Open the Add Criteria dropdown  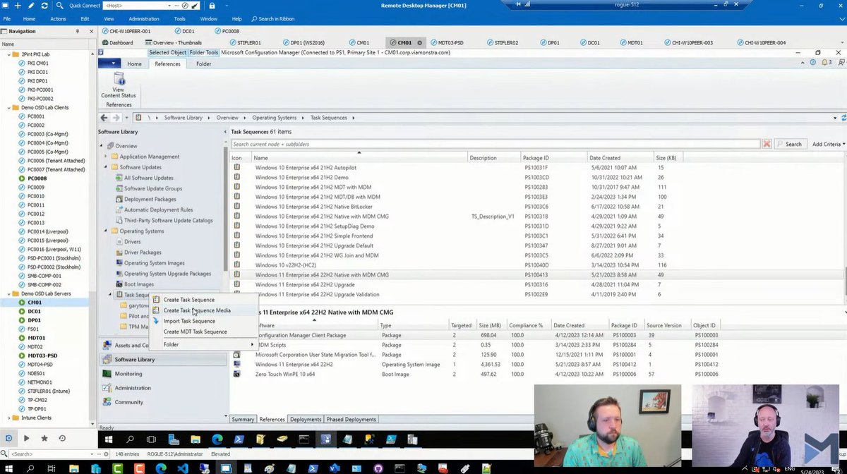pos(828,144)
